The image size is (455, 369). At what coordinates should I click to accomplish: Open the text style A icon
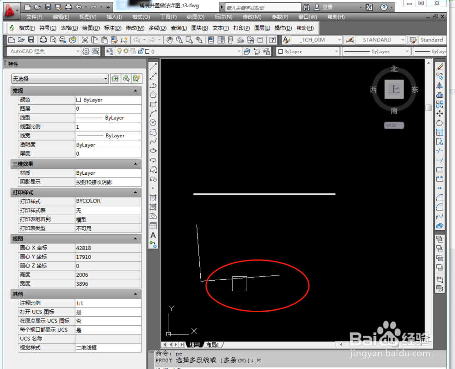pyautogui.click(x=286, y=40)
